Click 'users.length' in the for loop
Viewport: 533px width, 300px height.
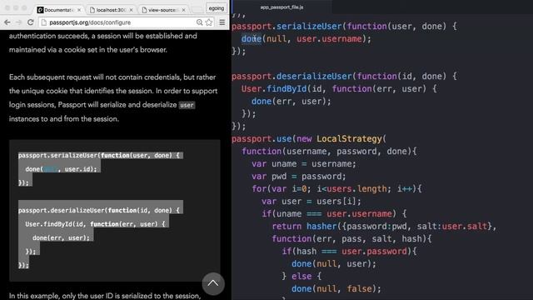(x=356, y=189)
